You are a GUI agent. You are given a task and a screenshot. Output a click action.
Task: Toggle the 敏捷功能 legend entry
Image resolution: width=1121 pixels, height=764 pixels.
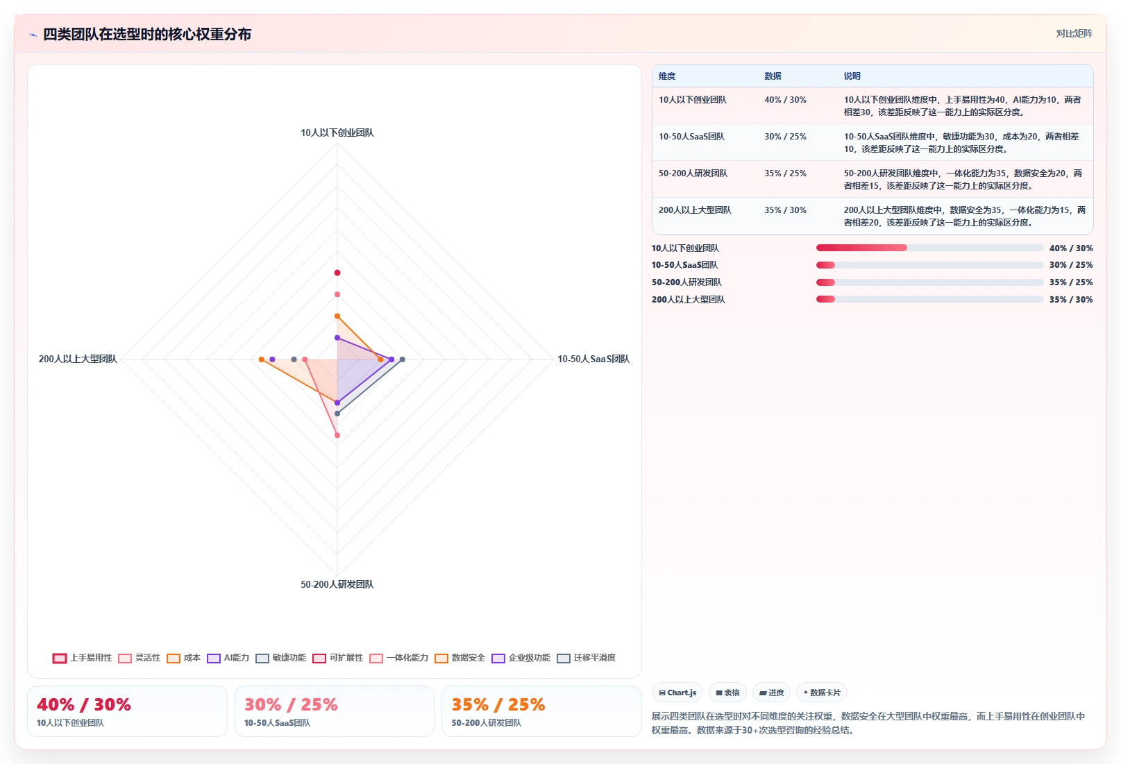(x=280, y=658)
